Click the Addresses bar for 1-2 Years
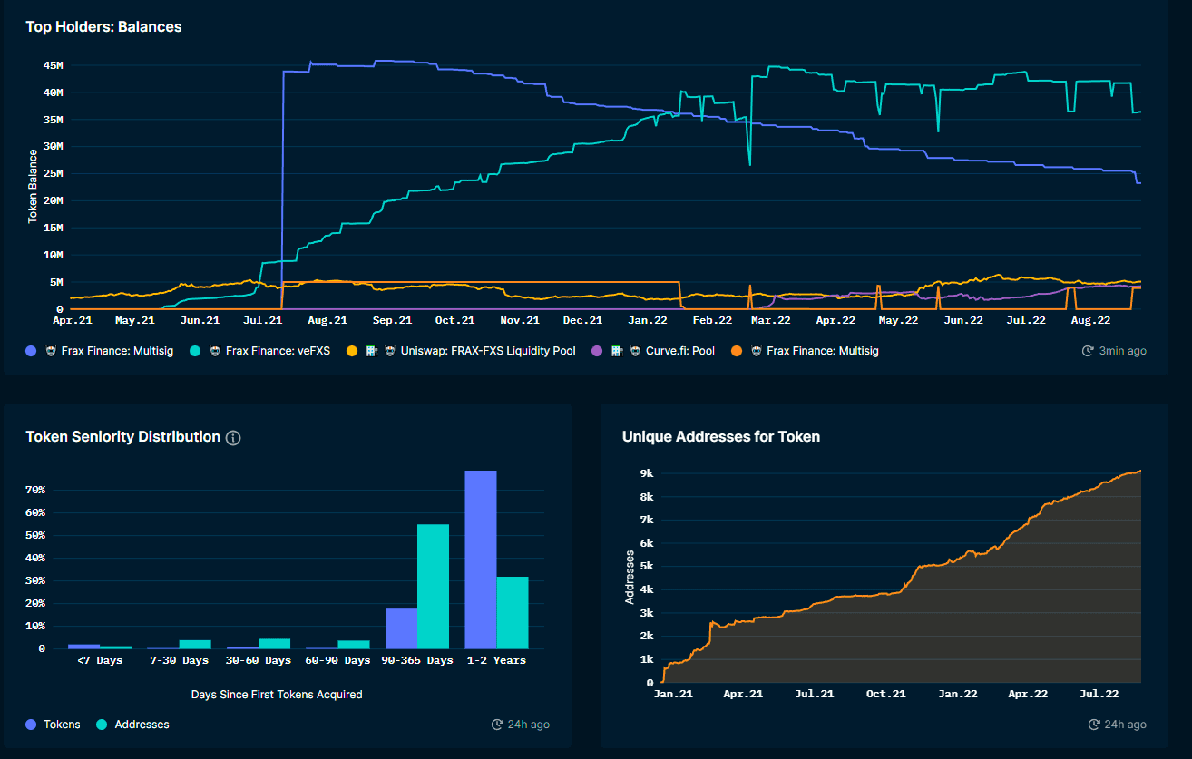 [513, 612]
